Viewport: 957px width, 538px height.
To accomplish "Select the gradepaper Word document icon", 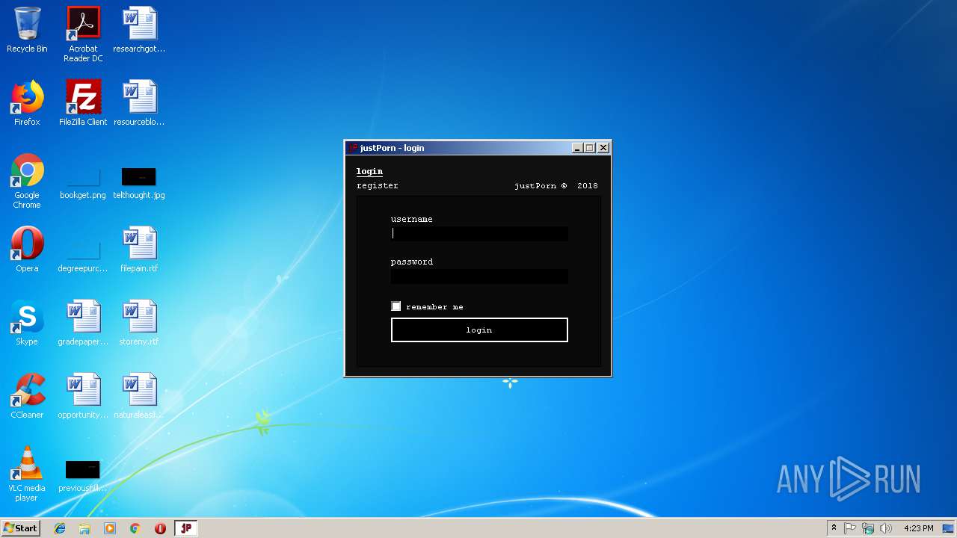I will click(x=83, y=324).
